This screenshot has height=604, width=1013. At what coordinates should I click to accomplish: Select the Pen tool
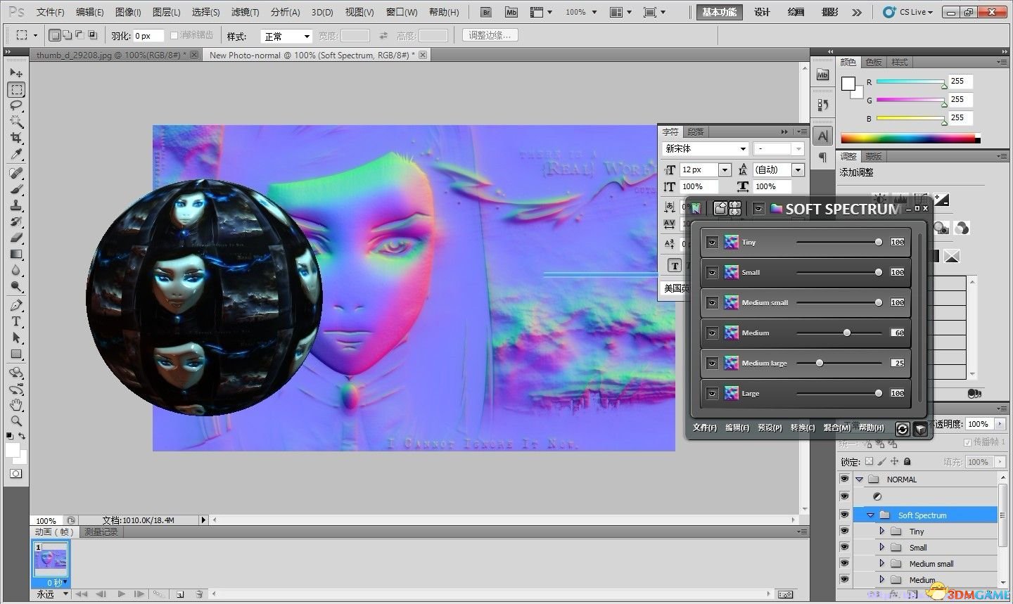(x=16, y=305)
